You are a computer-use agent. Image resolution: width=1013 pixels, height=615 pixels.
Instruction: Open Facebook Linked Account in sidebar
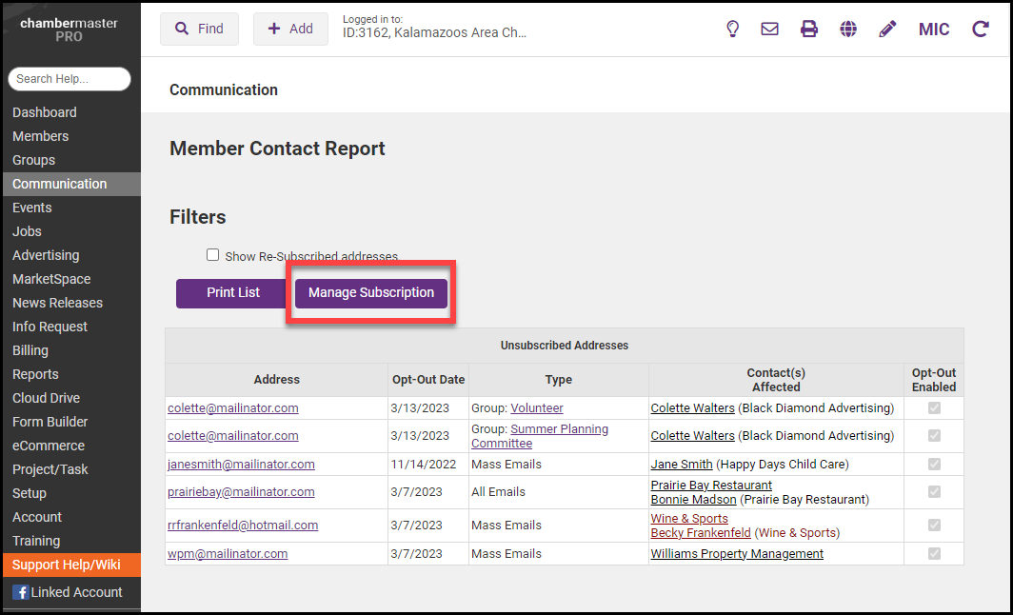tap(67, 592)
